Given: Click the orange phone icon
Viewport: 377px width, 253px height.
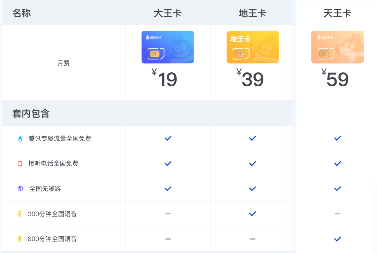Looking at the screenshot, I should [x=20, y=164].
